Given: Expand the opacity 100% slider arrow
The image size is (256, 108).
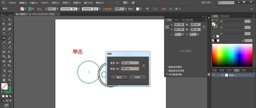Looking at the screenshot, I should coord(126,9).
